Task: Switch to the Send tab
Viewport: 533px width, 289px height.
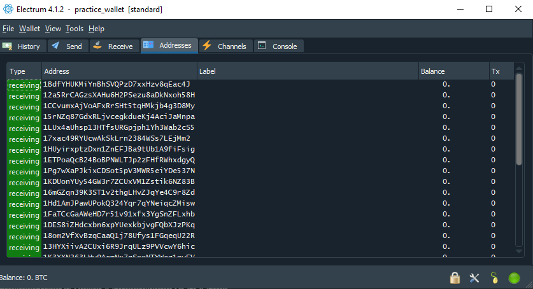Action: (x=68, y=46)
